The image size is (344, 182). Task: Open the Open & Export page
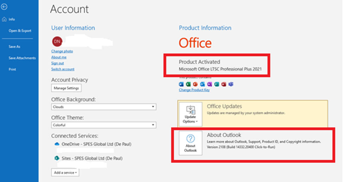coord(20,31)
